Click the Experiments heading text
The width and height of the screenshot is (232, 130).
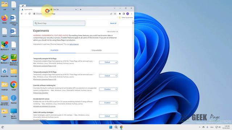pyautogui.click(x=41, y=31)
